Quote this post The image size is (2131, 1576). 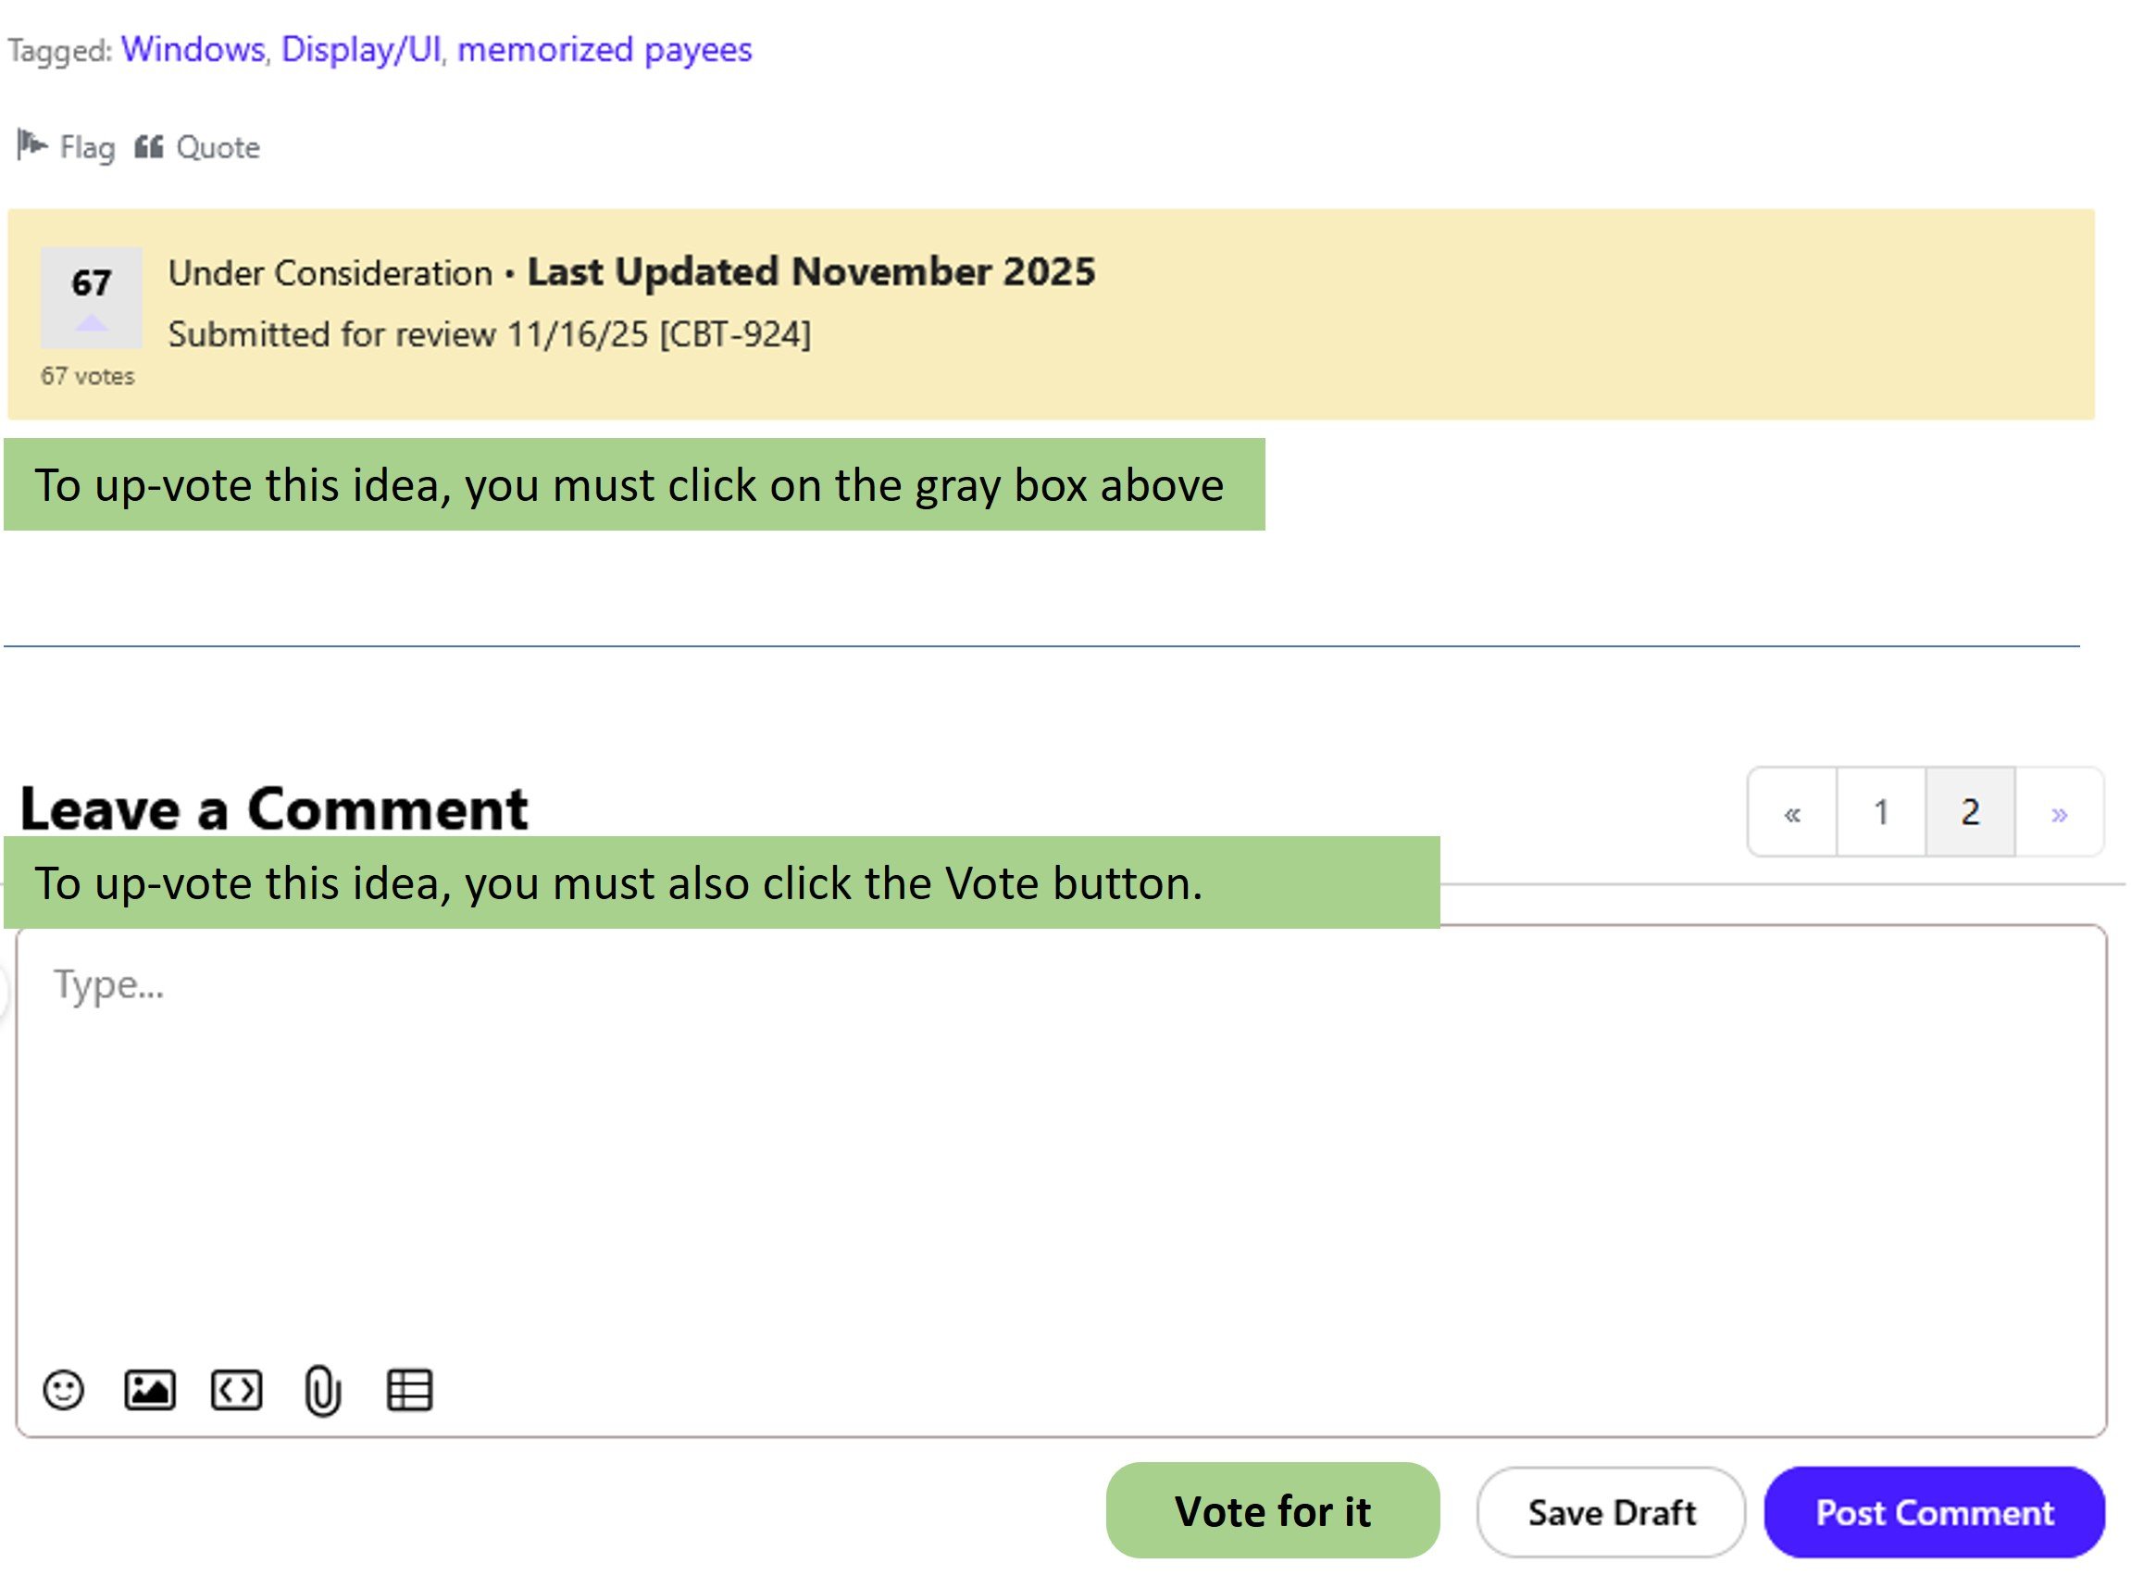coord(197,147)
